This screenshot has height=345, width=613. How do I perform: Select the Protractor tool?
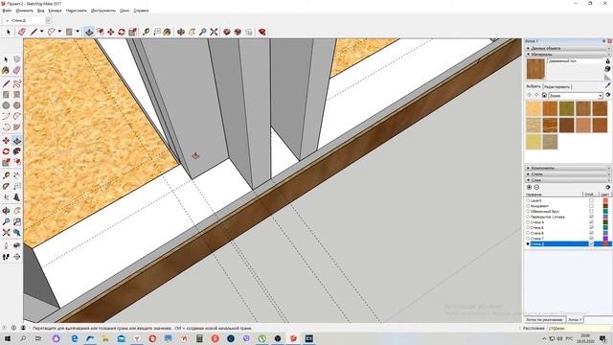click(x=6, y=186)
